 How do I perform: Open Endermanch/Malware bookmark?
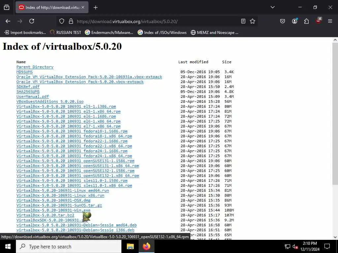tap(109, 33)
